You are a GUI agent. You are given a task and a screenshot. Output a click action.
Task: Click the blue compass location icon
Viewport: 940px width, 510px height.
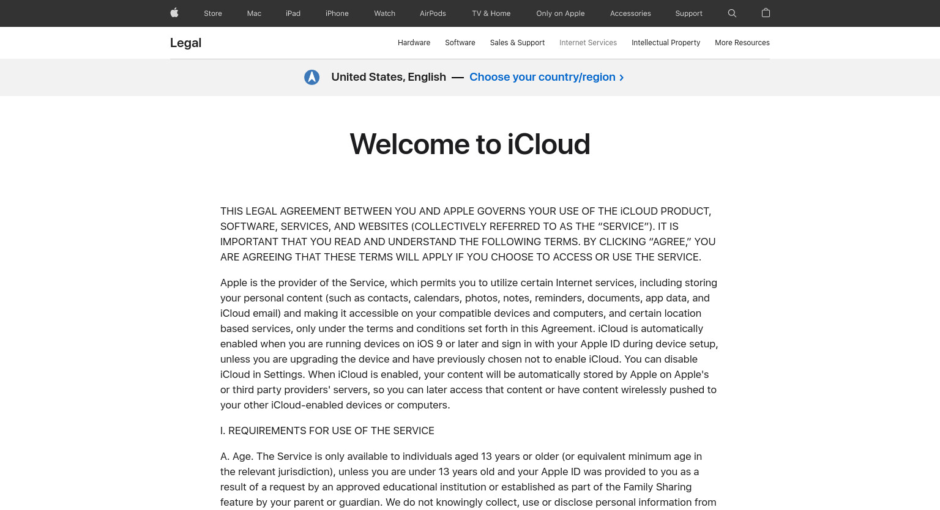(312, 77)
